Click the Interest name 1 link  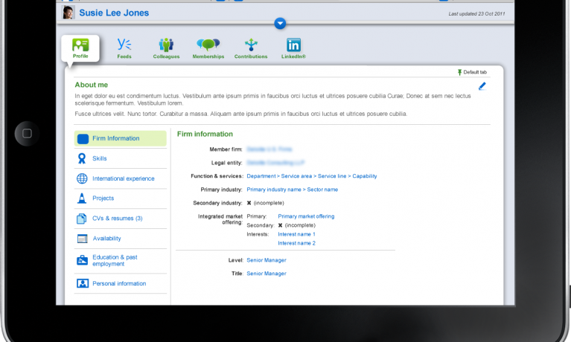pyautogui.click(x=296, y=234)
